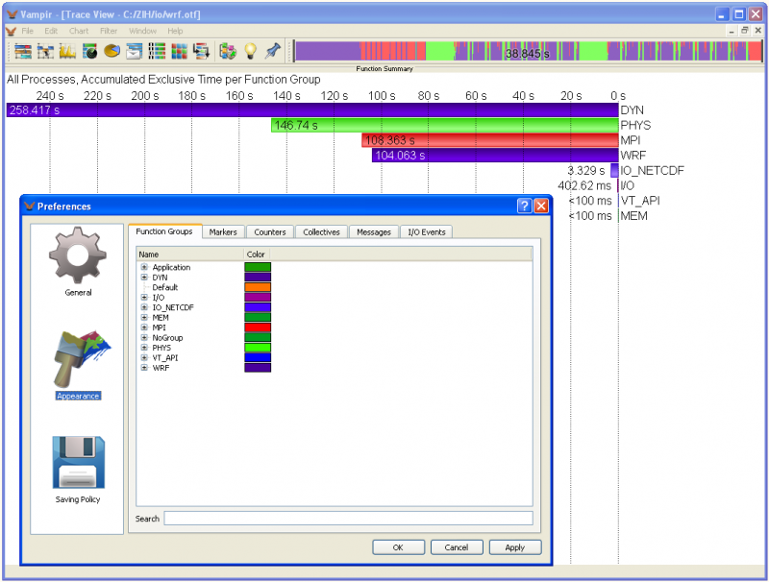This screenshot has height=582, width=769.
Task: Select the Saving Policy floppy disk page
Action: (x=78, y=470)
